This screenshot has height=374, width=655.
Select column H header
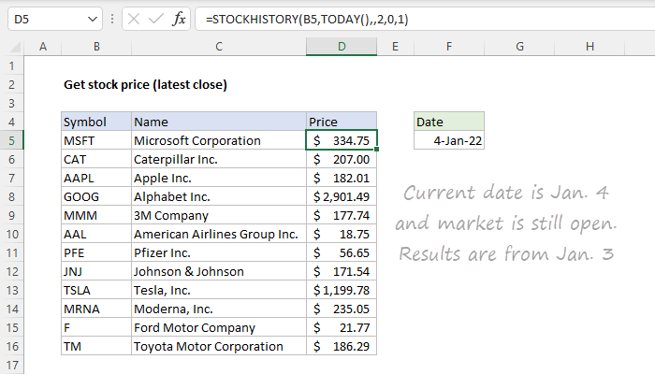(x=589, y=47)
